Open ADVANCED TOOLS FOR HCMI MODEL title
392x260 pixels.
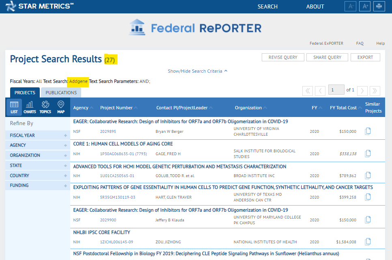point(179,167)
